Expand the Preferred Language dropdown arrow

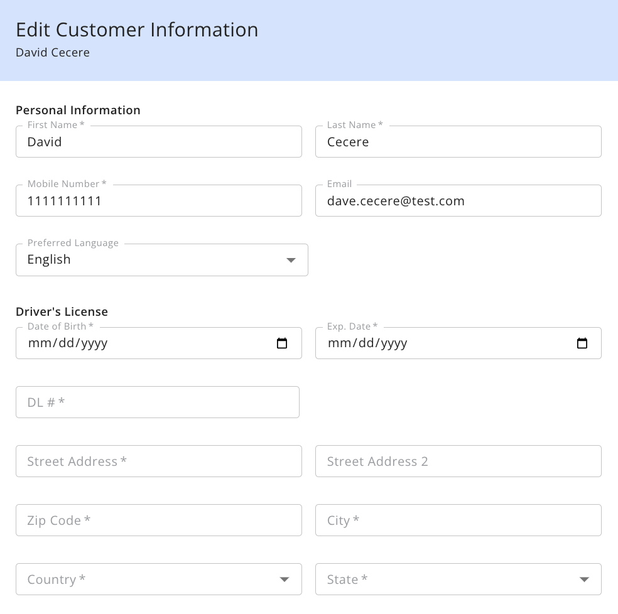point(291,260)
